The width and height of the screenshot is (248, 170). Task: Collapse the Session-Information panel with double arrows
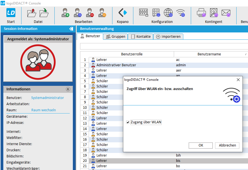click(71, 29)
